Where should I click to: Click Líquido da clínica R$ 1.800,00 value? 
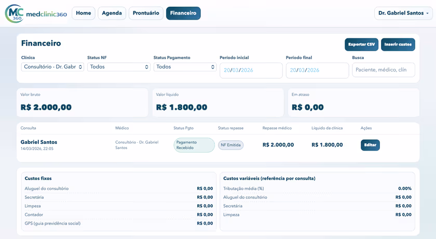[x=327, y=145]
